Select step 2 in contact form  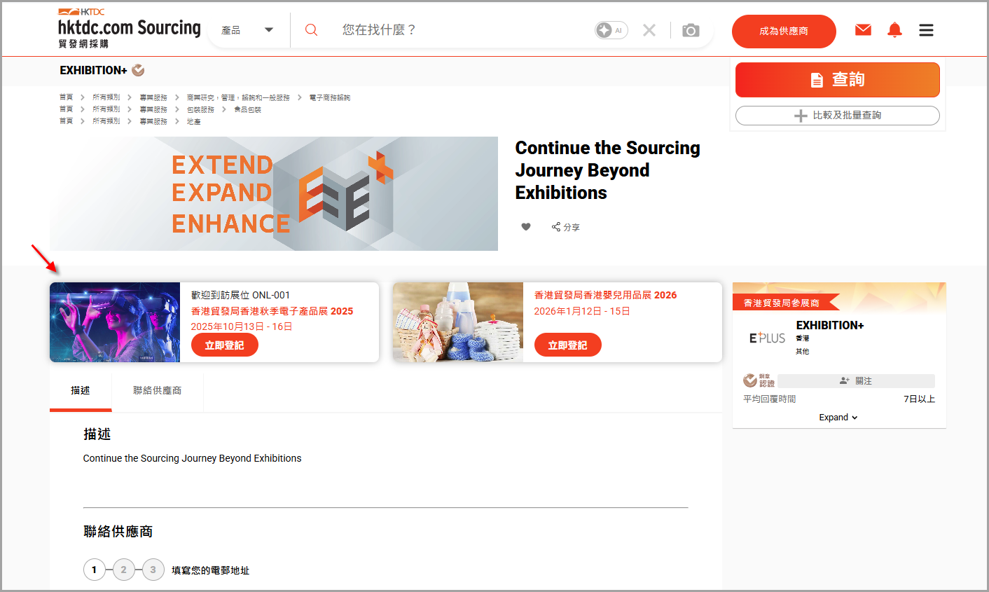[124, 570]
